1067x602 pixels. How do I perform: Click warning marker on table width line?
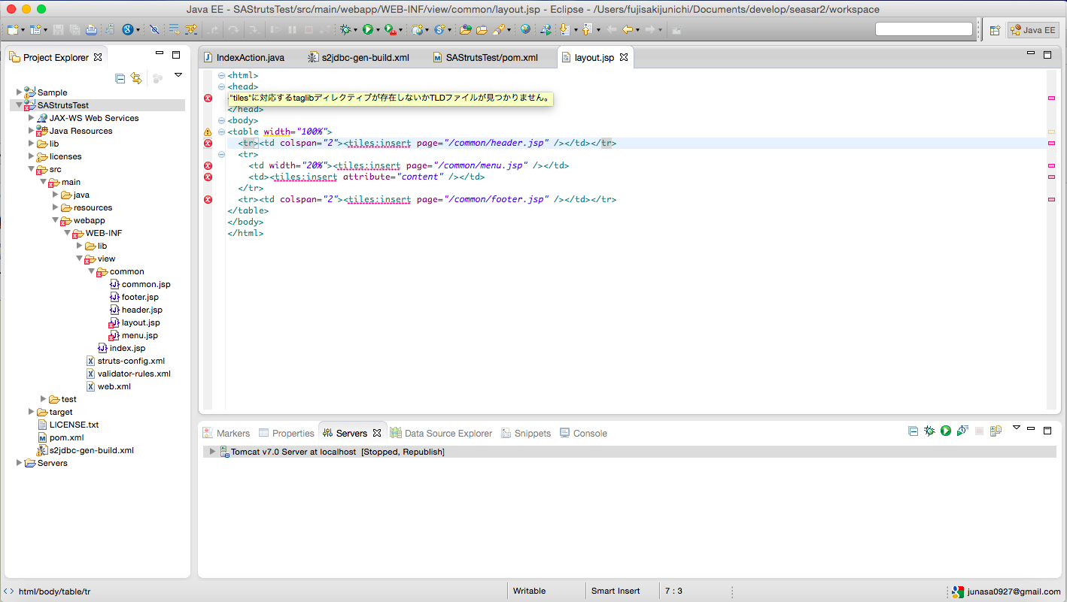tap(208, 132)
